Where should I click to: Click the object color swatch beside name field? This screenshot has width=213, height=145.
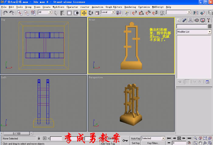point(210,26)
